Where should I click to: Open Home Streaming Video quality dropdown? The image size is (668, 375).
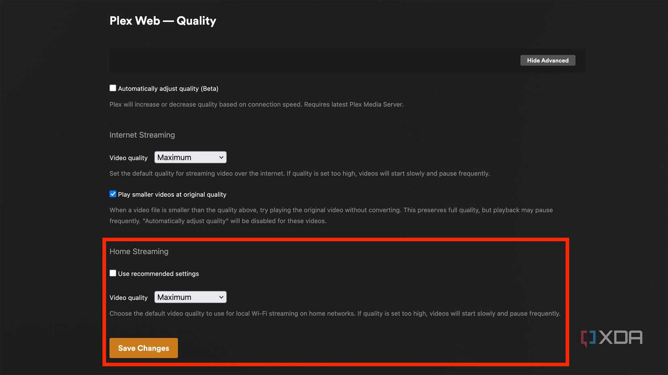pos(190,297)
